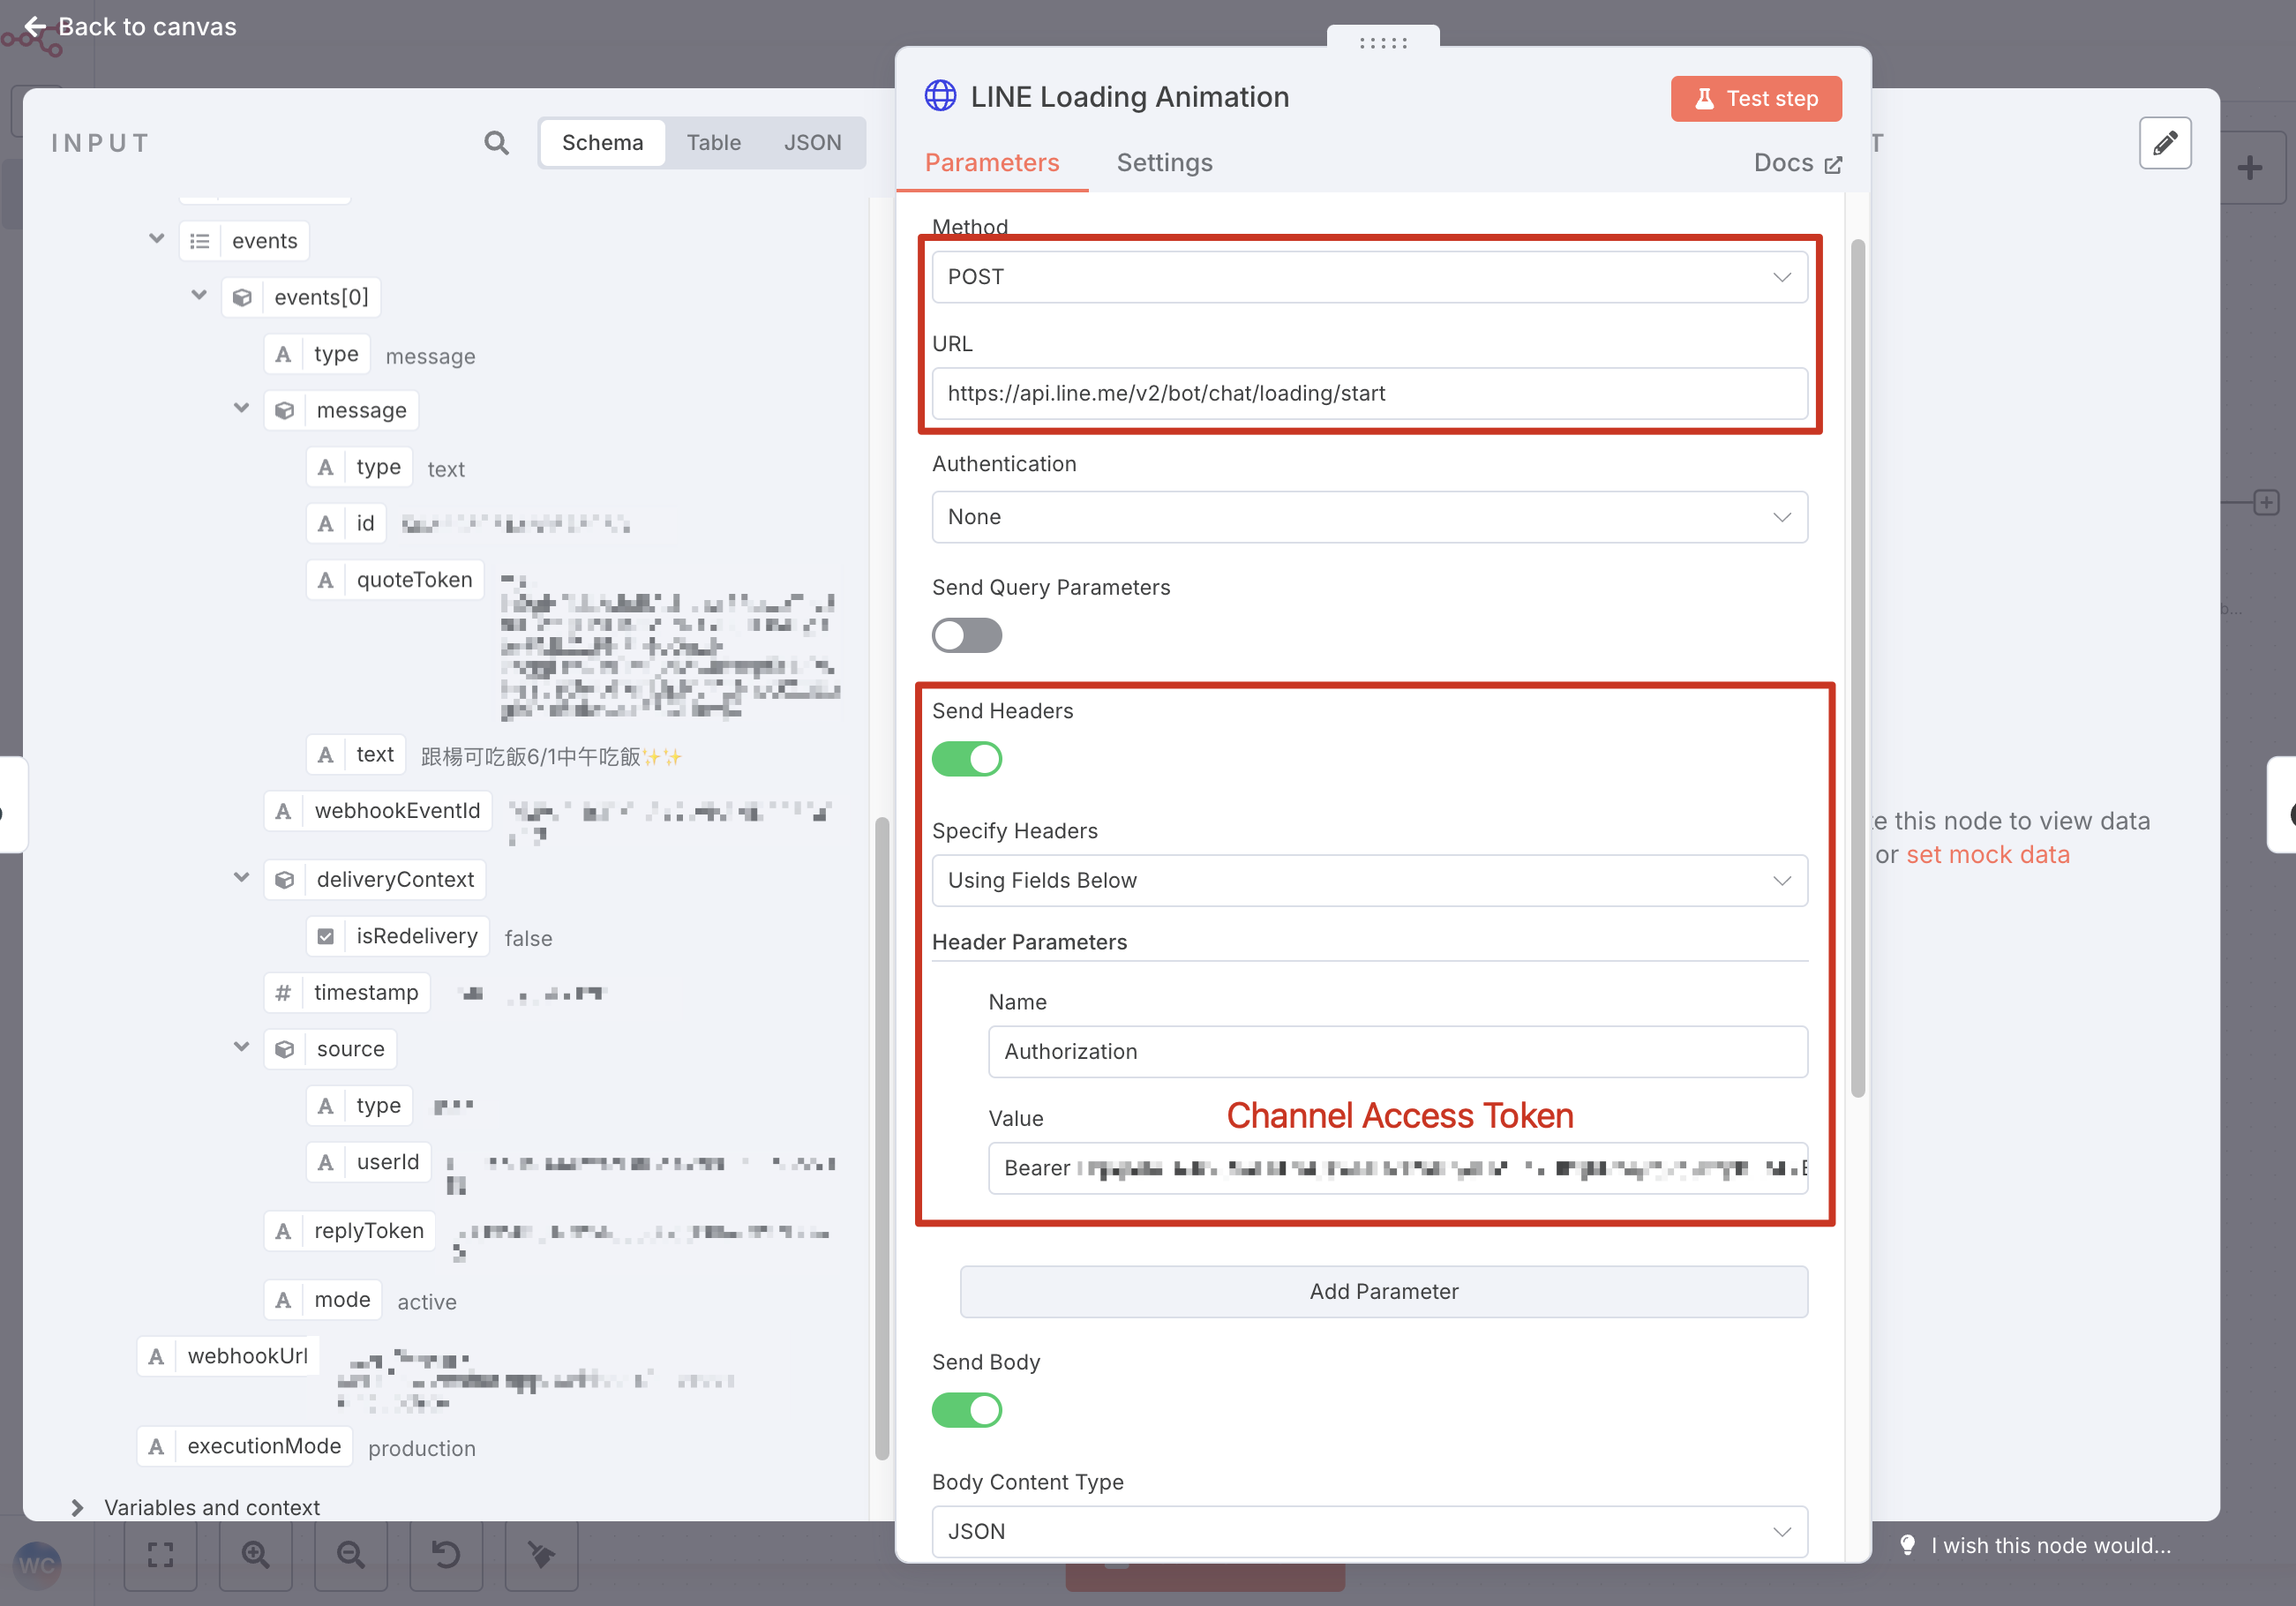
Task: Click the reset zoom icon
Action: (x=446, y=1554)
